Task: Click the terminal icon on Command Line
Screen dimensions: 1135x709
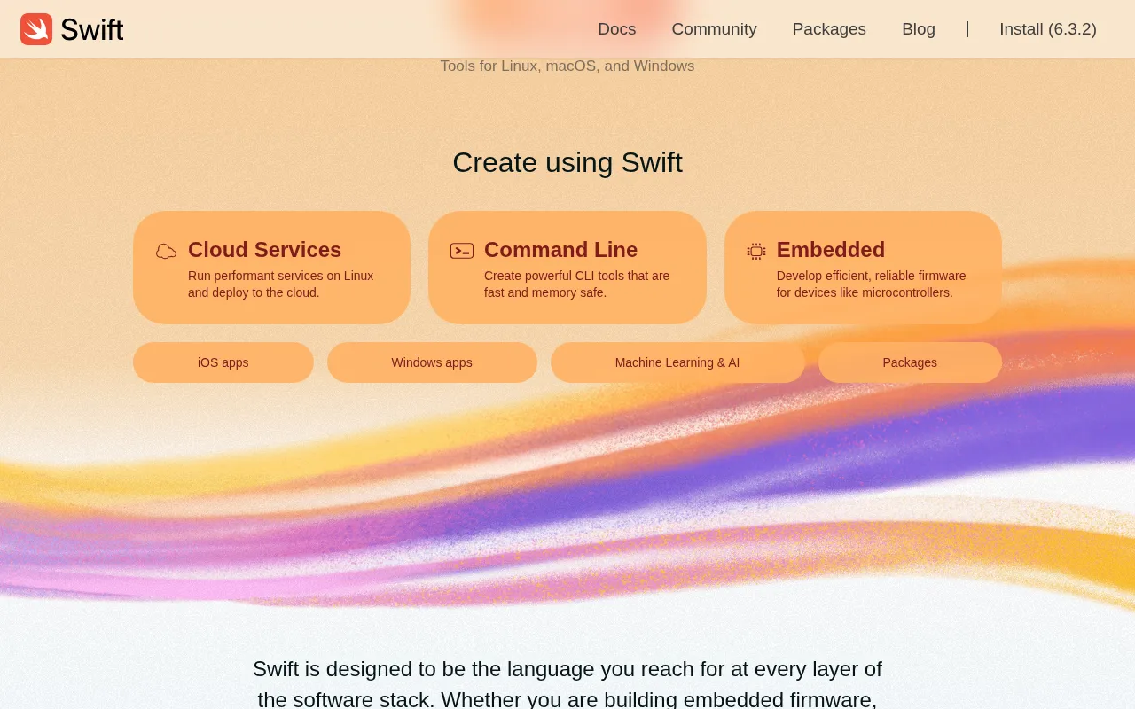Action: click(462, 251)
